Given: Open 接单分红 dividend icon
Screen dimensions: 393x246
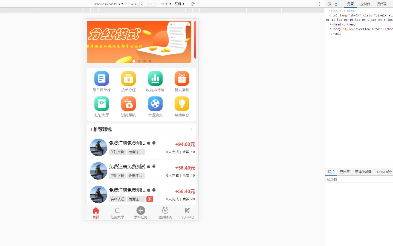Looking at the screenshot, I should coord(128,79).
